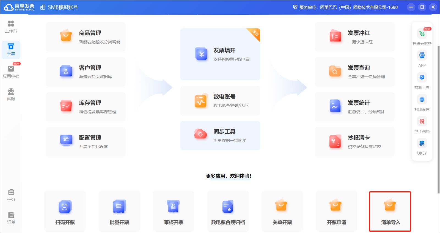Image resolution: width=440 pixels, height=233 pixels.
Task: Click the 客户管理 card icon
Action: click(66, 71)
